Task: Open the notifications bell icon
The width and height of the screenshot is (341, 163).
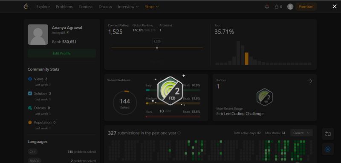Action: tap(267, 7)
